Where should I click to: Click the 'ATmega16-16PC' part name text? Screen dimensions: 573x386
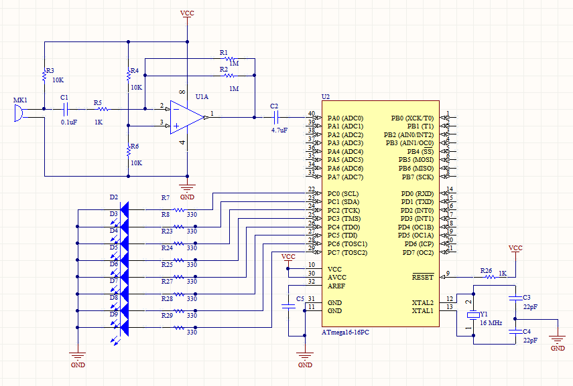point(345,332)
